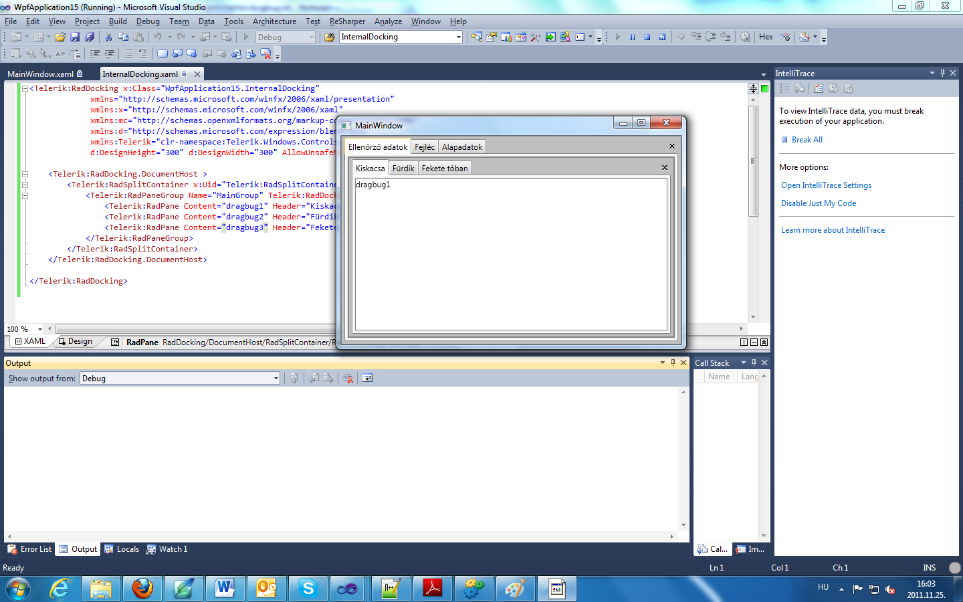Expand the InternalDocking find combo box
Screen dimensions: 963x602
(x=458, y=37)
